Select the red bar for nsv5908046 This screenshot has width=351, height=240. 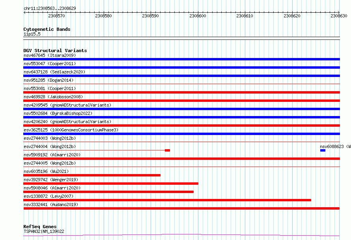[108, 192]
